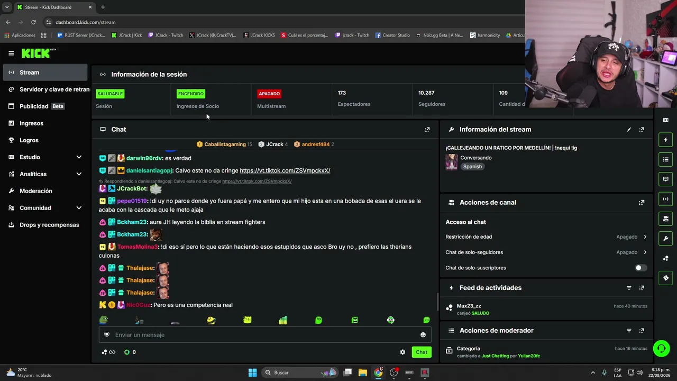Type in the Enviar un mensaje chat field
This screenshot has width=677, height=381.
(265, 334)
